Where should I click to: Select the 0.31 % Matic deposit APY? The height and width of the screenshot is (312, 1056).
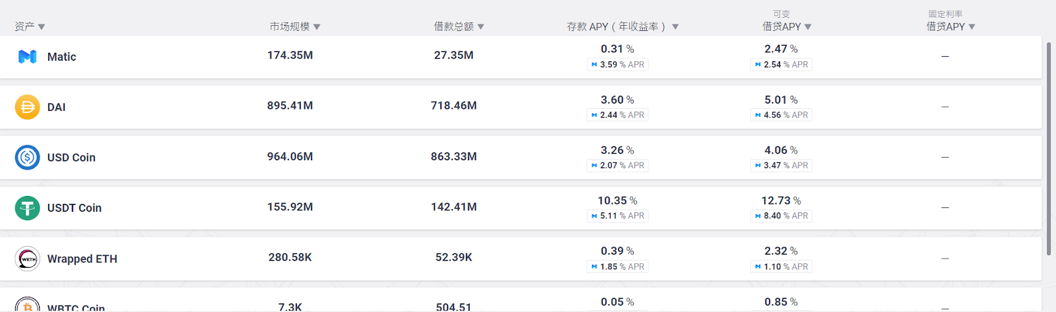[618, 49]
